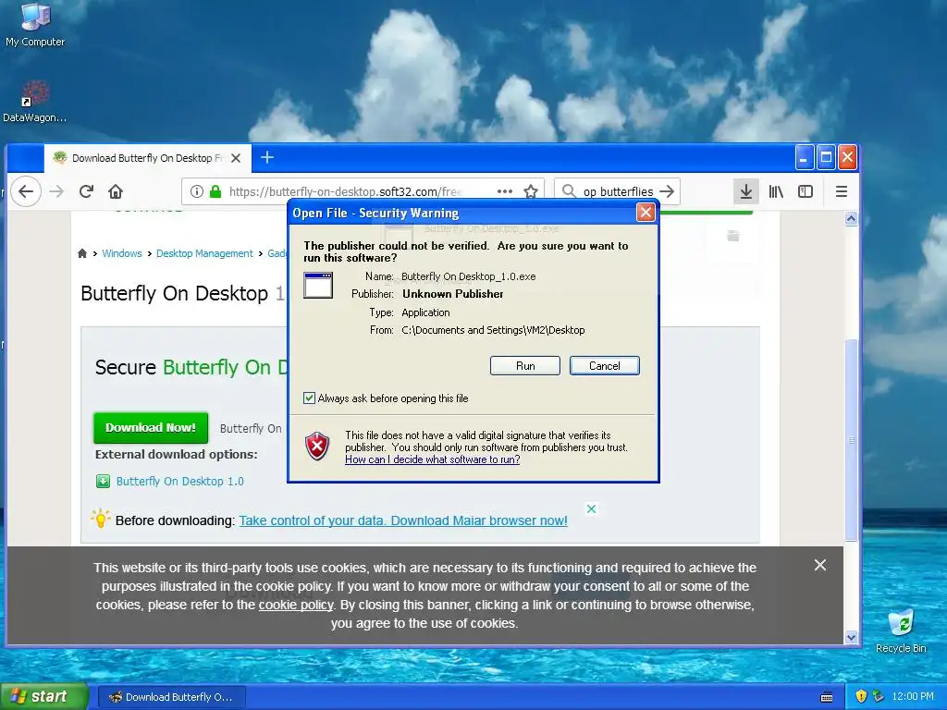Reload the page with the refresh icon

pyautogui.click(x=86, y=191)
